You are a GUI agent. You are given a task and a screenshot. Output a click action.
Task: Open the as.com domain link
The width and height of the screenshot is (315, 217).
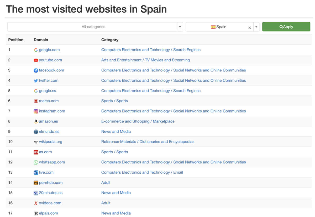(45, 152)
